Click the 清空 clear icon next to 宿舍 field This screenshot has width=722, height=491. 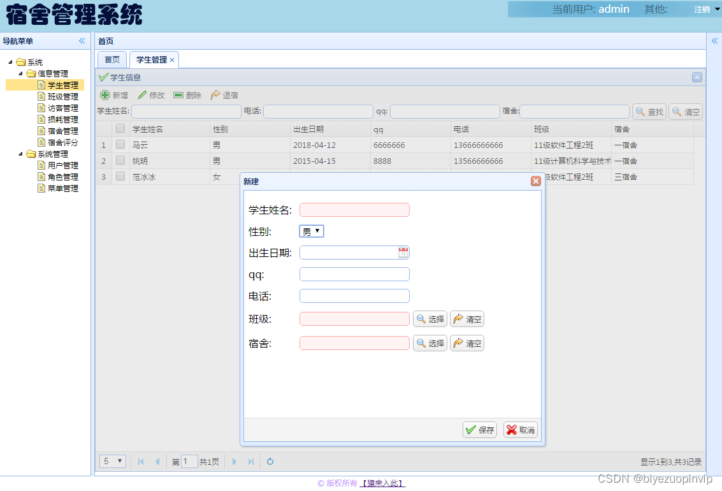tap(459, 343)
